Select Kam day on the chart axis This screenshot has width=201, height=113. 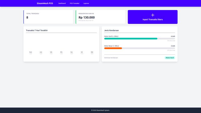coord(31,52)
